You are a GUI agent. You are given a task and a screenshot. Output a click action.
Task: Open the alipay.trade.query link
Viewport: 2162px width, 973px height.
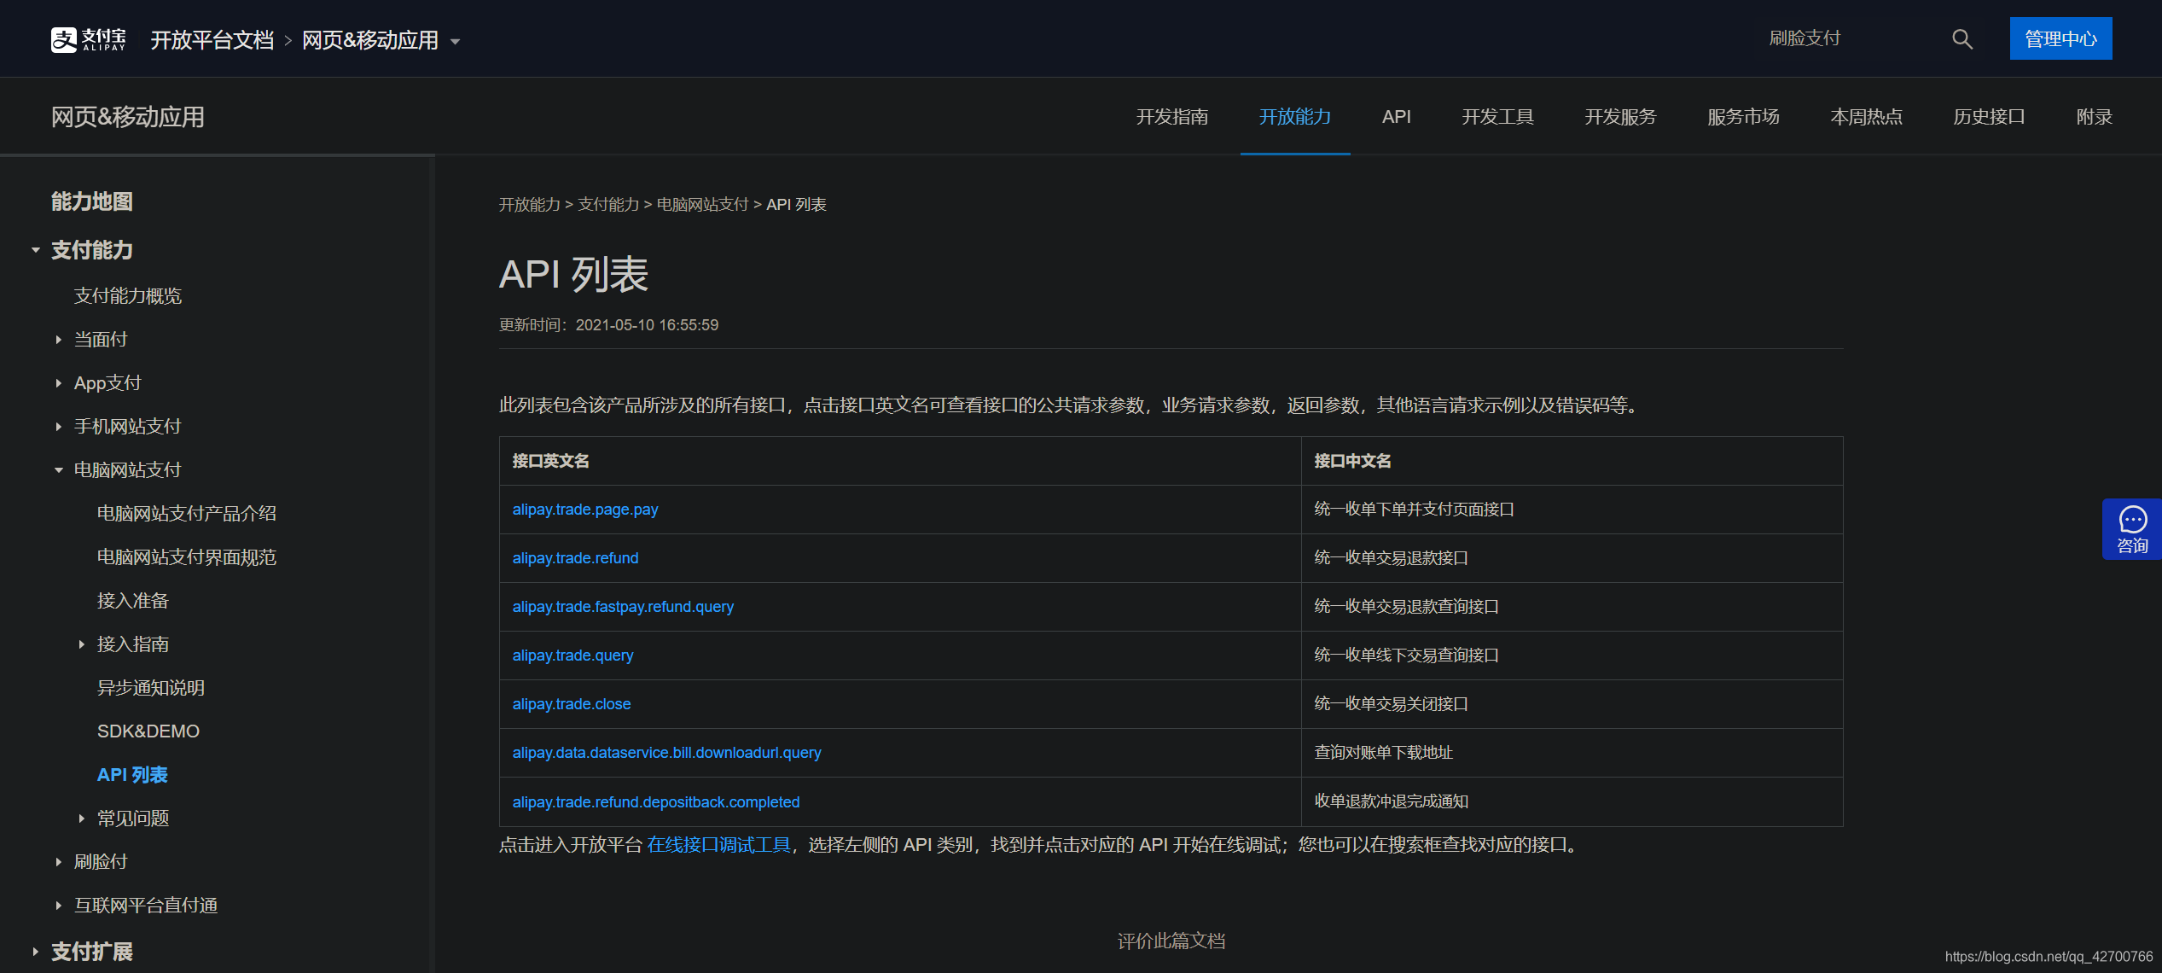pyautogui.click(x=572, y=655)
